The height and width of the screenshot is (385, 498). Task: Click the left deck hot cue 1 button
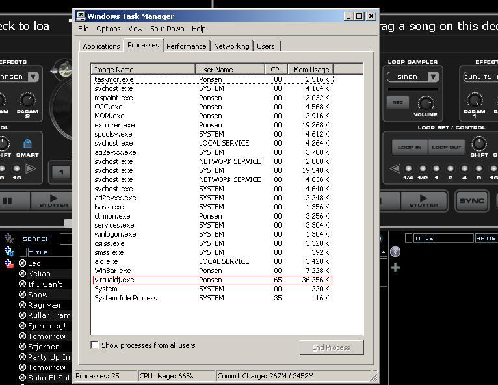(61, 172)
